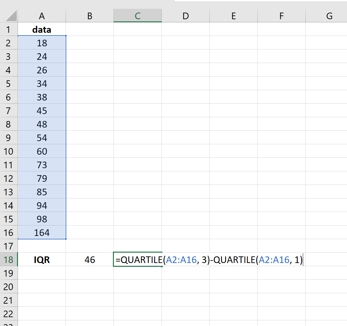347x326 pixels.
Task: Select column header C
Action: pos(138,16)
